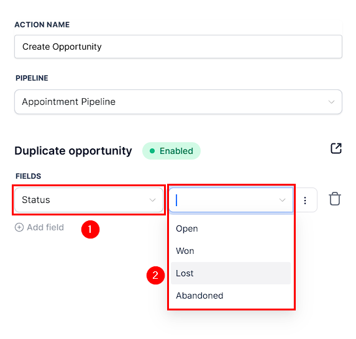The width and height of the screenshot is (356, 339).
Task: Click the green Enabled status badge
Action: (x=171, y=151)
